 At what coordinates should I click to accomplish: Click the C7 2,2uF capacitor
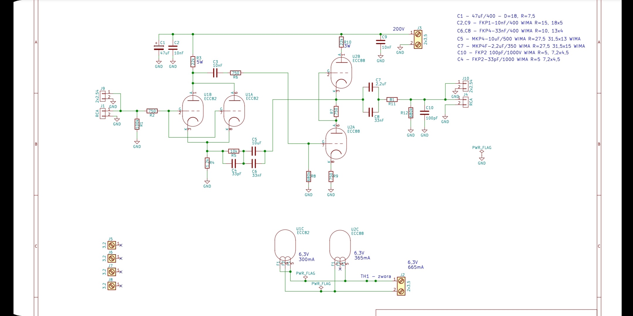(371, 87)
